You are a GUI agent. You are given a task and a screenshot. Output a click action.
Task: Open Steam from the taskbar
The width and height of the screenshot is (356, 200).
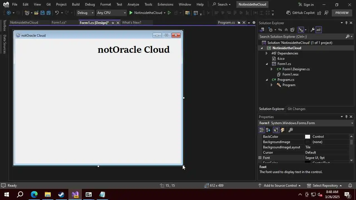tap(61, 194)
